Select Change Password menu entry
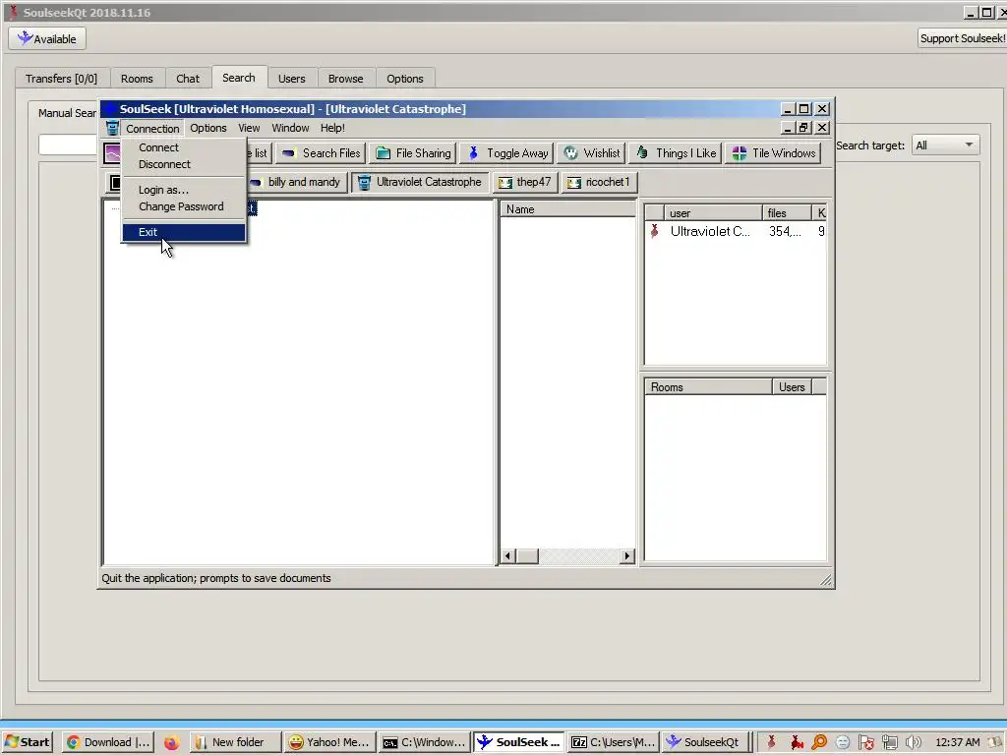 (184, 206)
